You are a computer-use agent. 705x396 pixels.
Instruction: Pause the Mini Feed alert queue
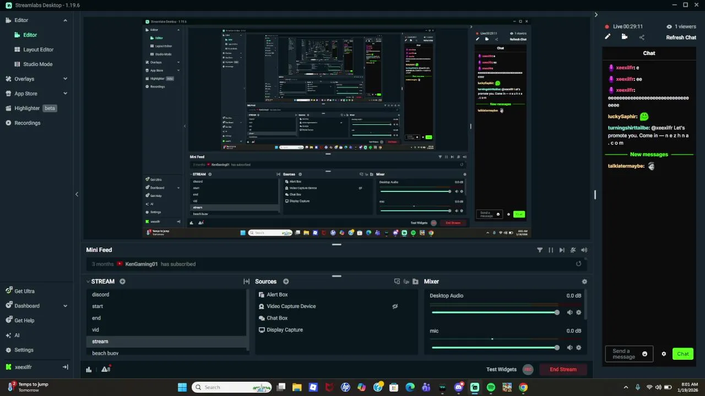(x=551, y=250)
